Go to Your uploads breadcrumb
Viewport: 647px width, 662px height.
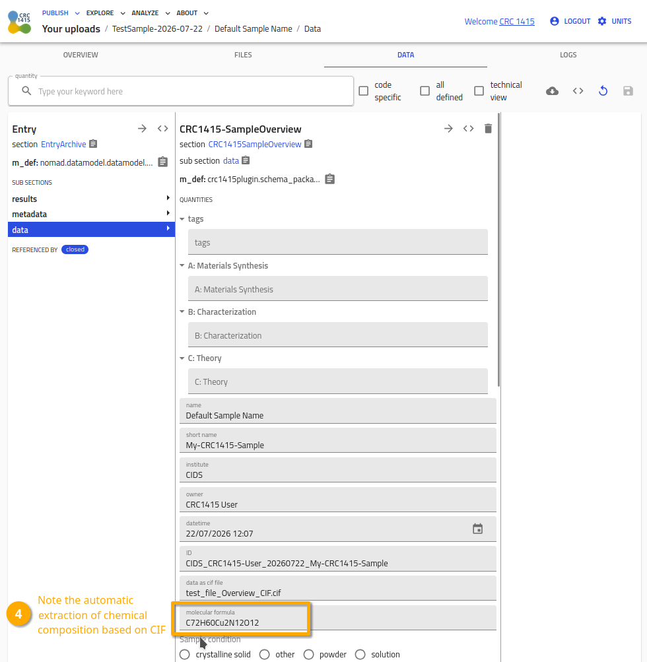click(x=71, y=28)
